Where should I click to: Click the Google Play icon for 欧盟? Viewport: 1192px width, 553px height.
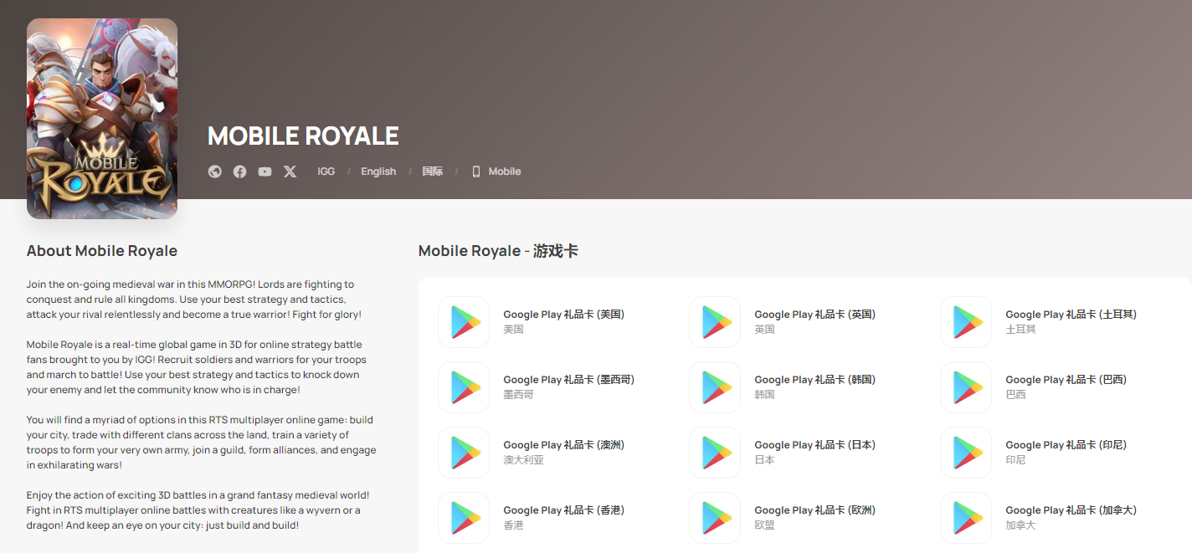point(715,518)
